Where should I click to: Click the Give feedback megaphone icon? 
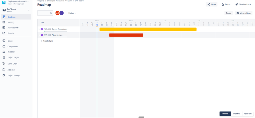(x=237, y=5)
